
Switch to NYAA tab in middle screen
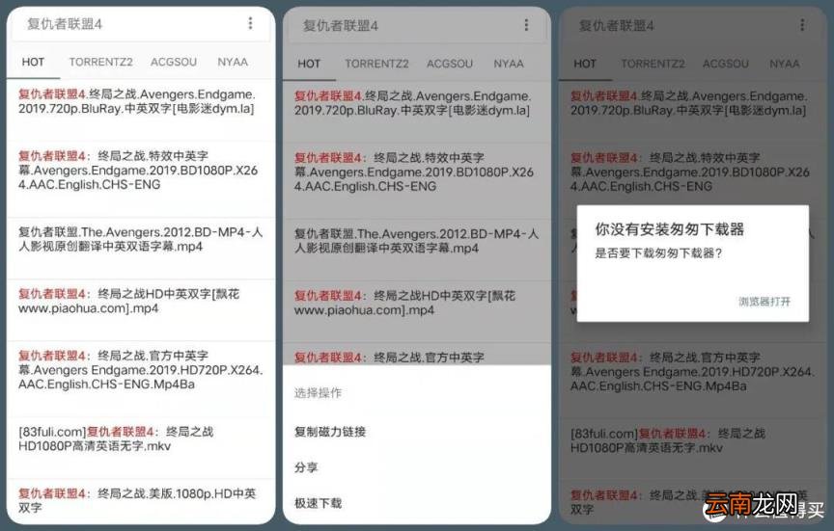coord(509,64)
